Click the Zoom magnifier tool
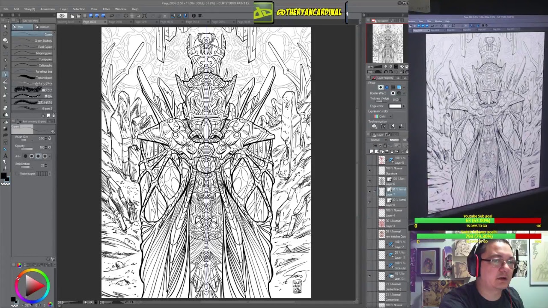Viewport: 548px width, 308px height. 5,27
